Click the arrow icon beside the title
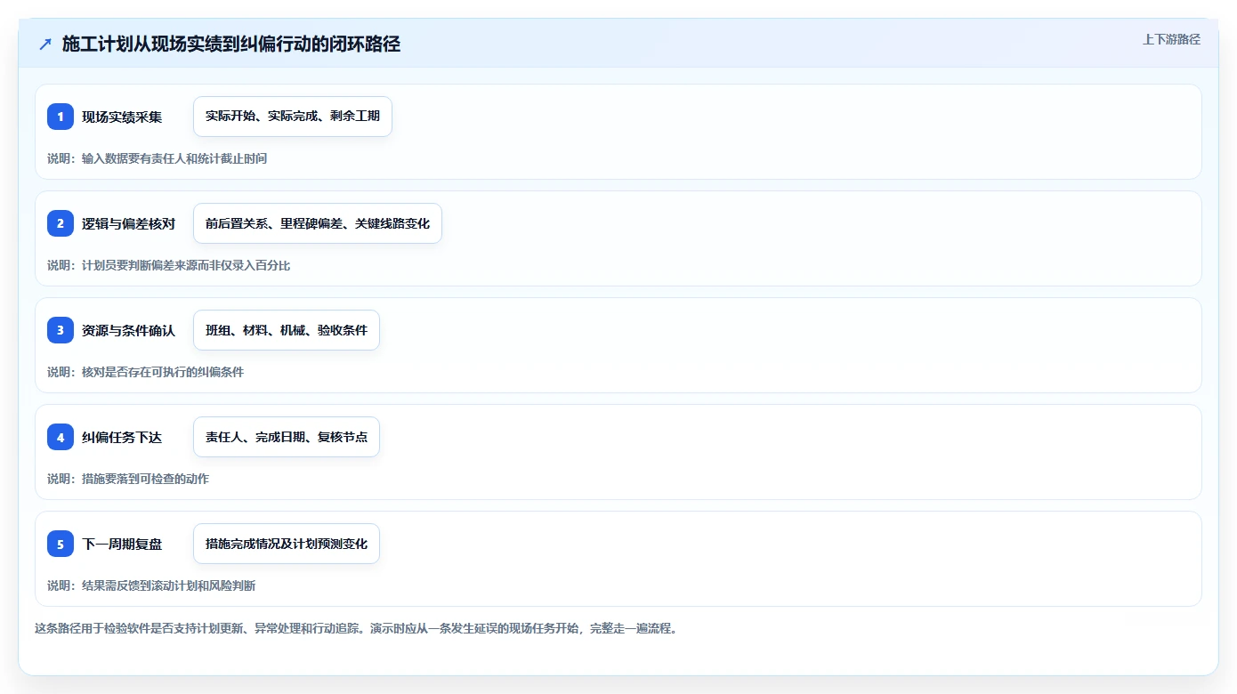 pos(44,44)
